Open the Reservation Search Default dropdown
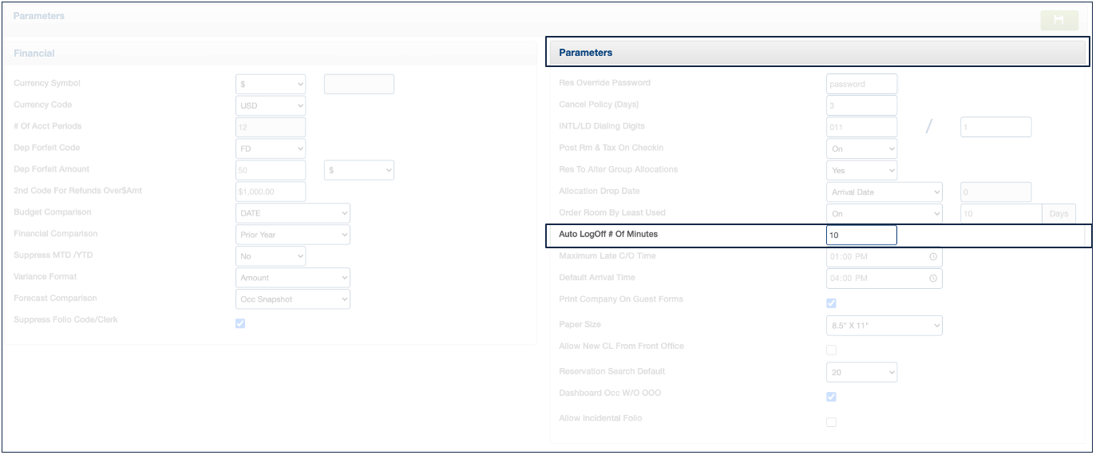 [861, 373]
